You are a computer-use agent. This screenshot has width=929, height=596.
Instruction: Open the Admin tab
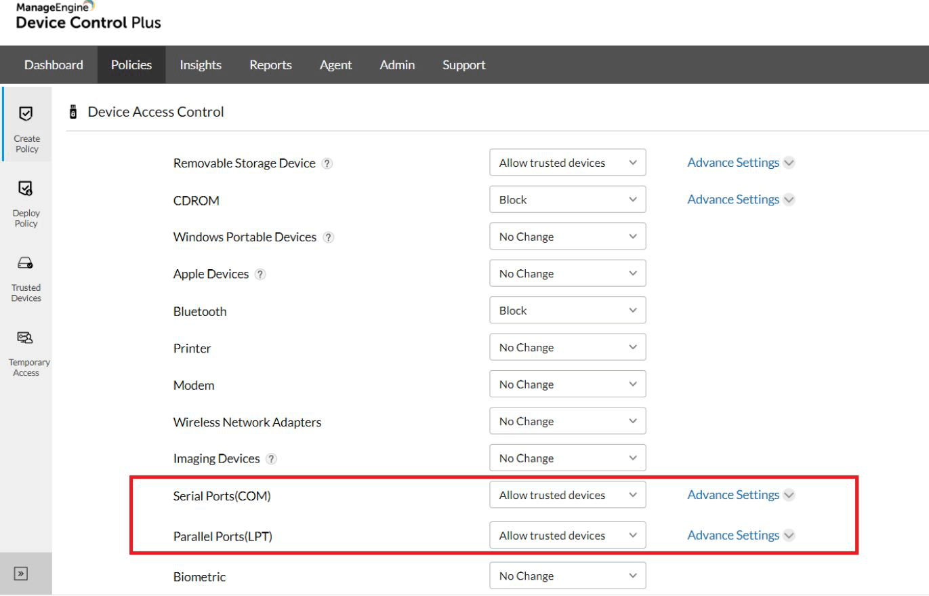pos(397,65)
